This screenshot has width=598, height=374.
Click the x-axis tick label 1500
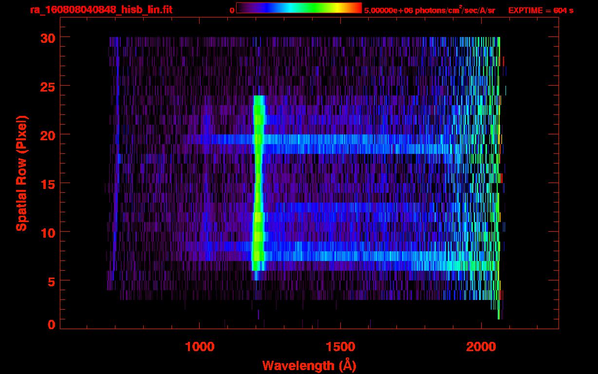340,347
